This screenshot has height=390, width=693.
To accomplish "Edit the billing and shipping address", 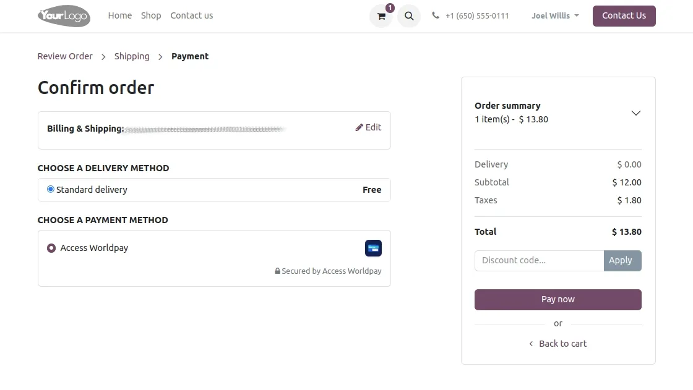I will [368, 127].
